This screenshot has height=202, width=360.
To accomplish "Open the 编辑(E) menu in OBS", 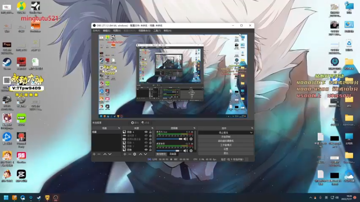I will point(106,31).
